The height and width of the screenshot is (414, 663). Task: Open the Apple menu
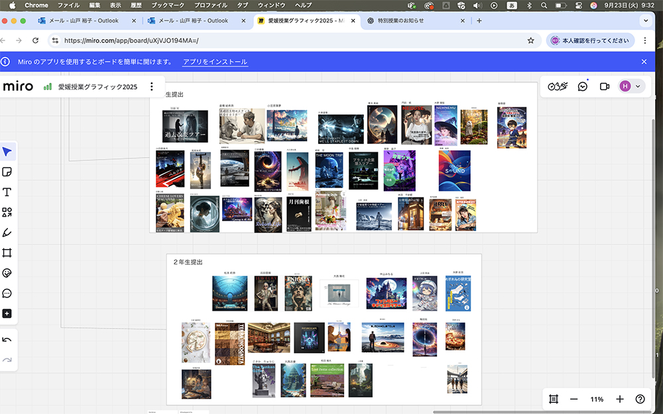click(x=12, y=5)
